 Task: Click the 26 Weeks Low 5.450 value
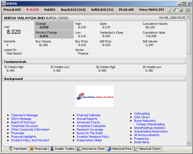point(149,71)
